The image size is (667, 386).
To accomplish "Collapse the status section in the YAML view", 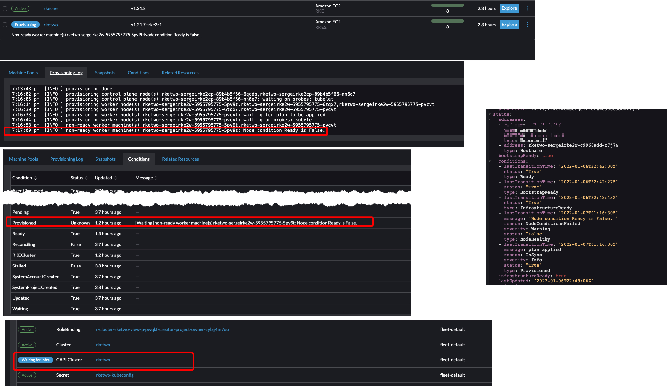I will coord(490,114).
